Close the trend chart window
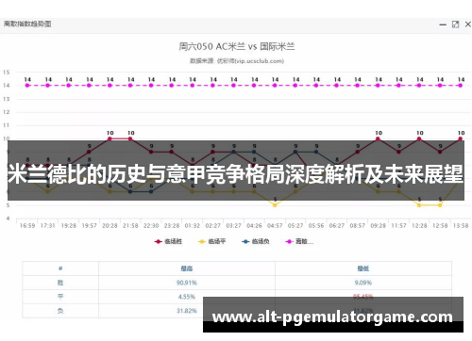This screenshot has height=341, width=472. [x=468, y=24]
